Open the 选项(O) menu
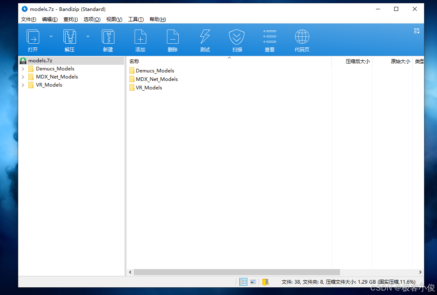Image resolution: width=437 pixels, height=295 pixels. point(92,19)
